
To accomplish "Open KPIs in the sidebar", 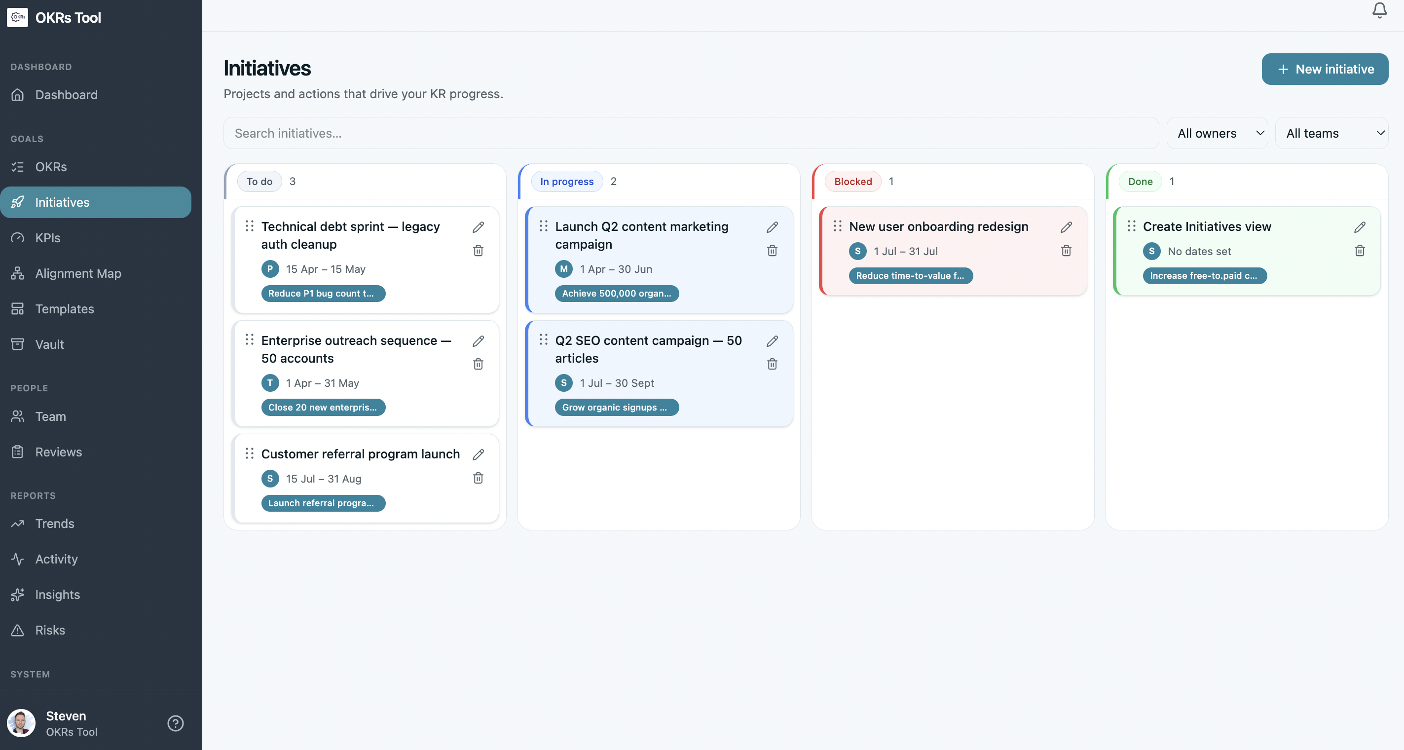I will 47,238.
